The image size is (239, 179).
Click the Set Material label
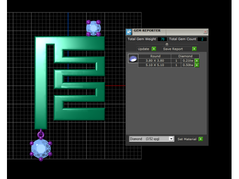[x=187, y=139]
